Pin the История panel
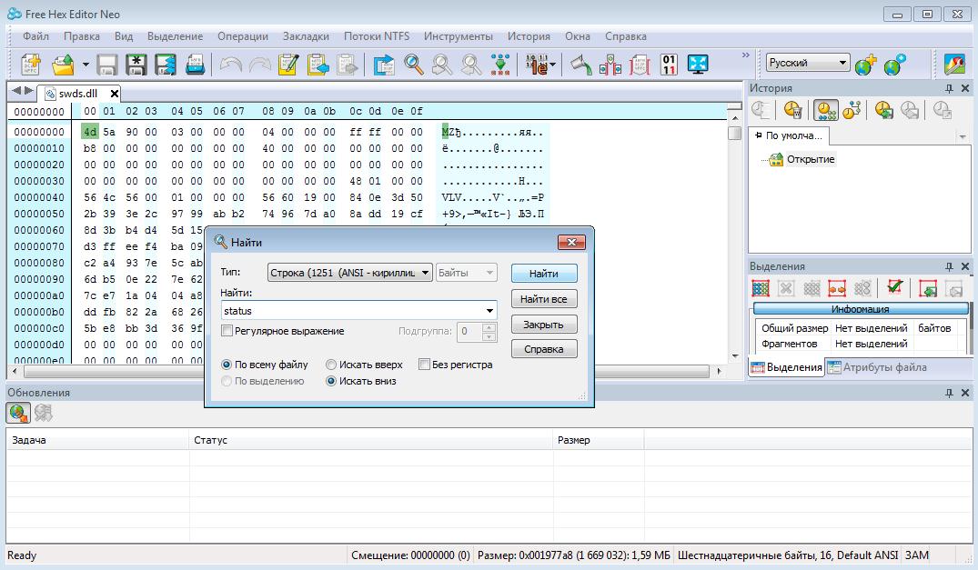 coord(949,88)
